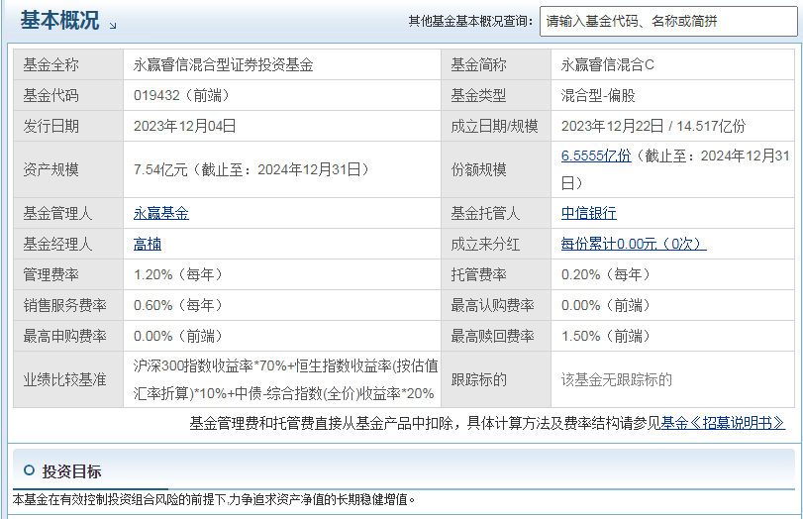
Task: Click the 成立来分红 label cell
Action: 496,244
